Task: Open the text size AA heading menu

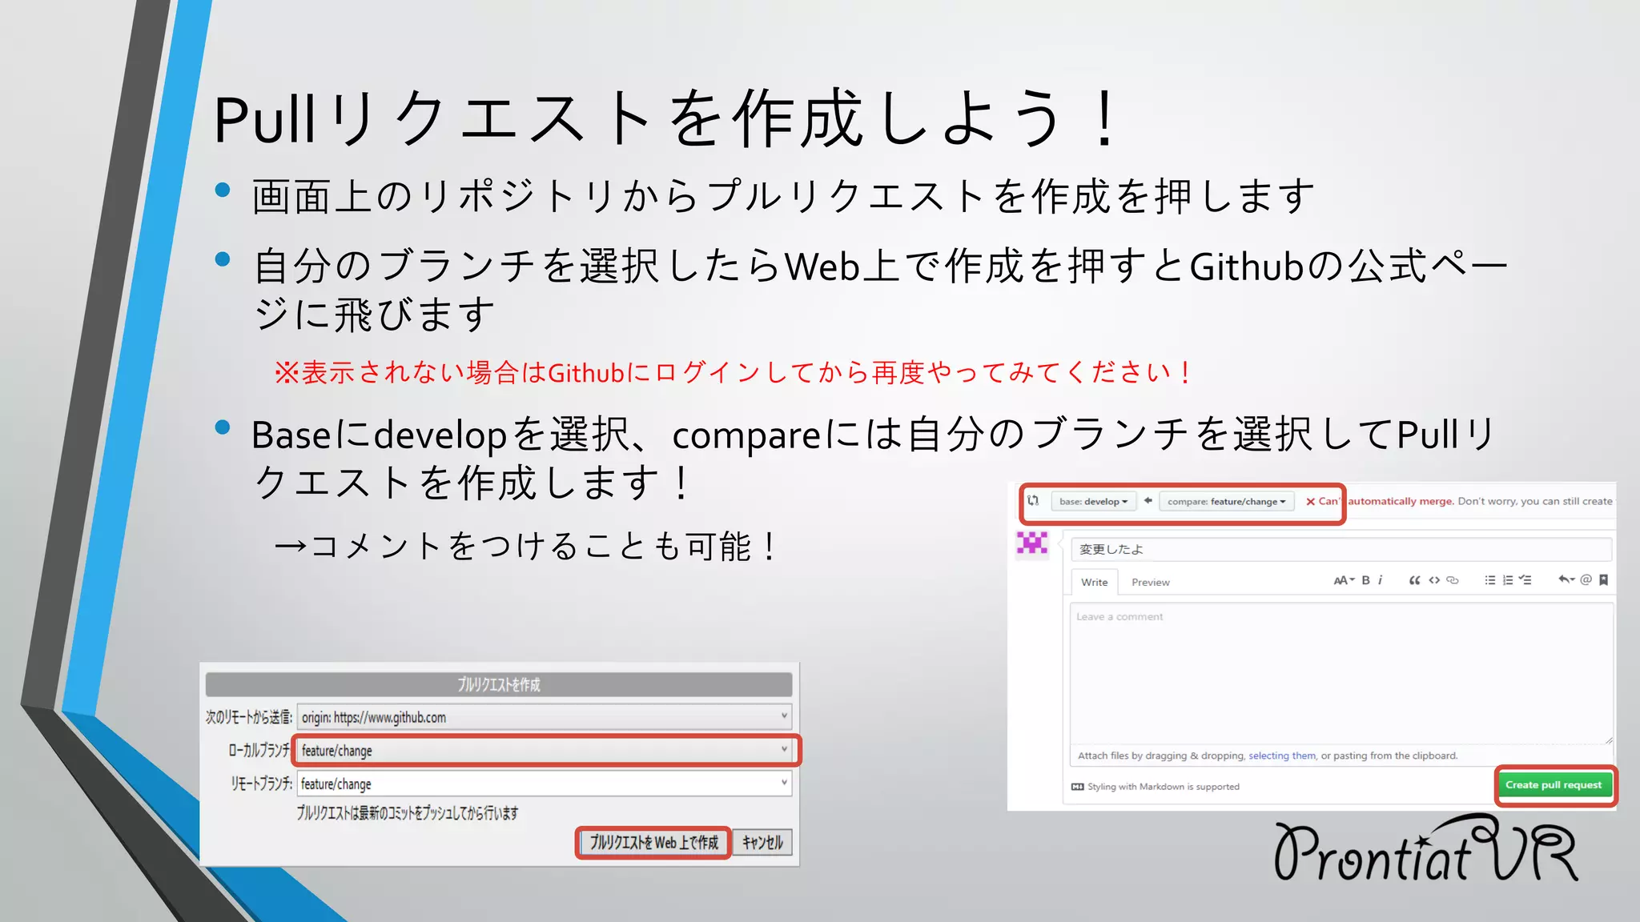Action: pyautogui.click(x=1344, y=580)
